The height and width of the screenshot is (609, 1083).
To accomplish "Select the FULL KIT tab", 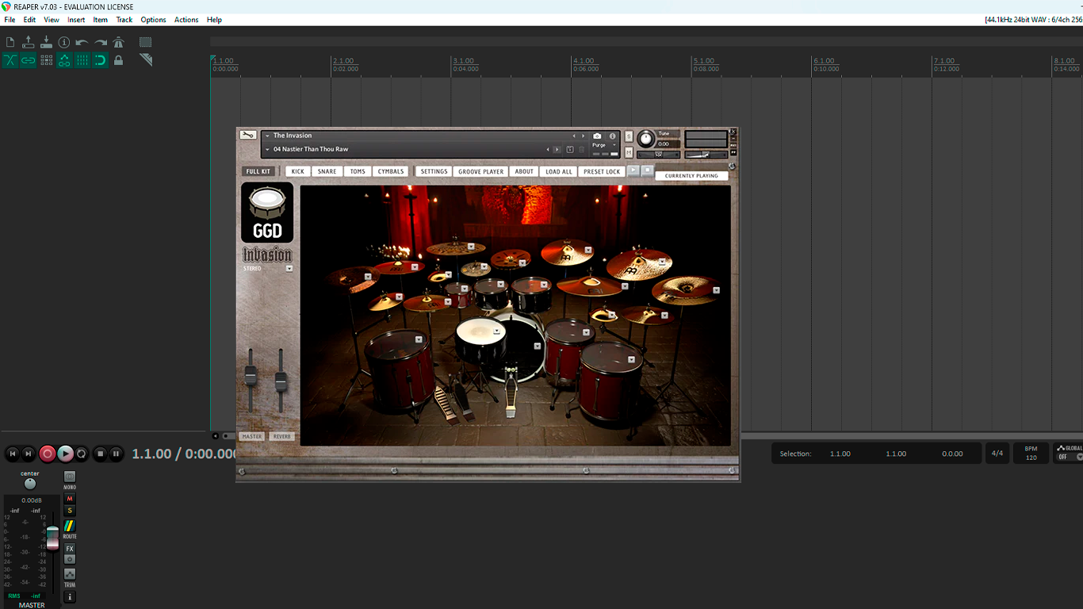I will click(x=258, y=171).
